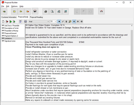
Task: Click the vertical scrollbar thumb
Action: click(132, 53)
